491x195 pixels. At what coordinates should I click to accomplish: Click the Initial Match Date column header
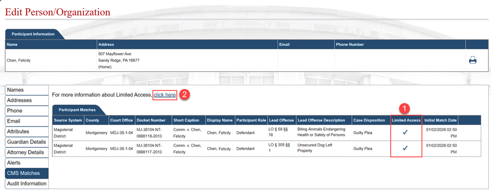(x=440, y=120)
